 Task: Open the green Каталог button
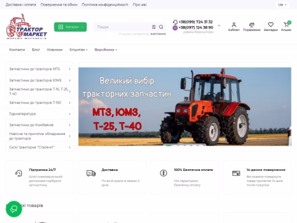(x=71, y=27)
